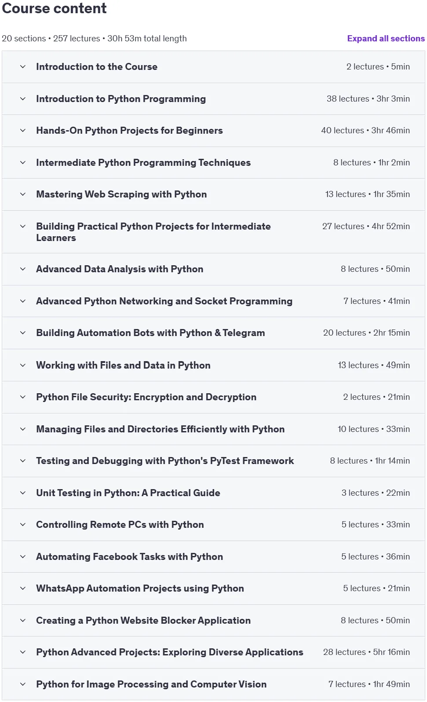Open Managing Files and Directories Efficiently section
Screen dimensions: 427x702
[x=213, y=429]
